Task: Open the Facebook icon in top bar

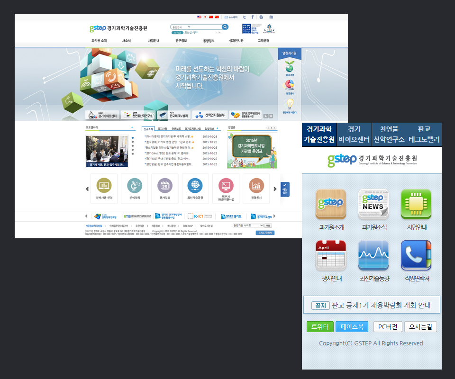Action: point(253,17)
